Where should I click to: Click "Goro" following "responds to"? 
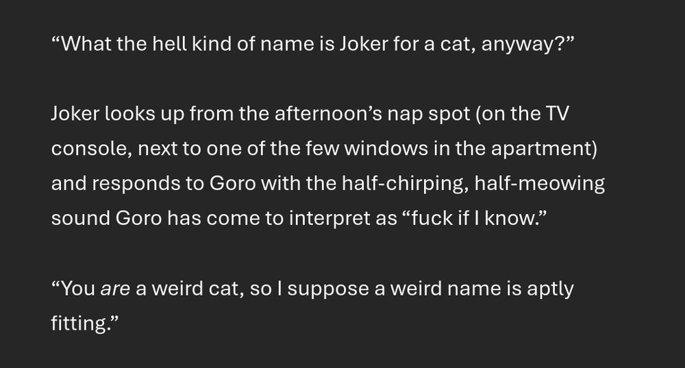pyautogui.click(x=232, y=183)
